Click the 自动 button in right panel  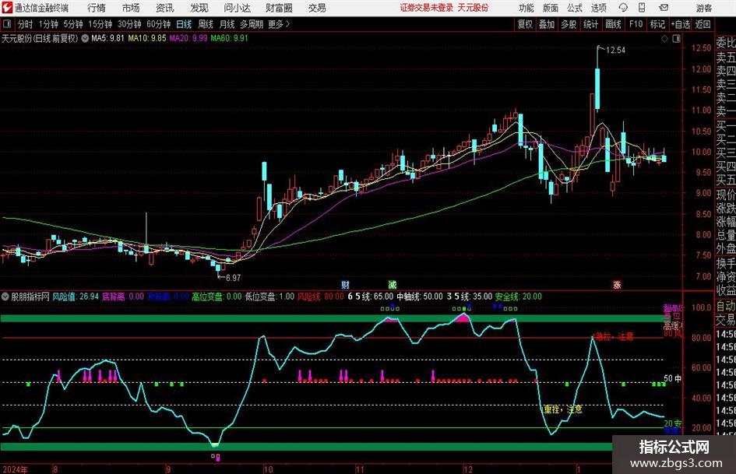click(x=726, y=306)
